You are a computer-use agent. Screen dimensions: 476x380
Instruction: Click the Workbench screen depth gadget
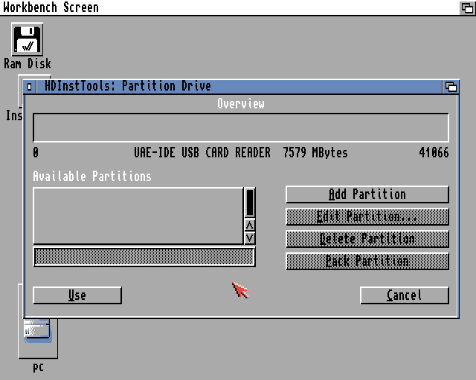(467, 7)
